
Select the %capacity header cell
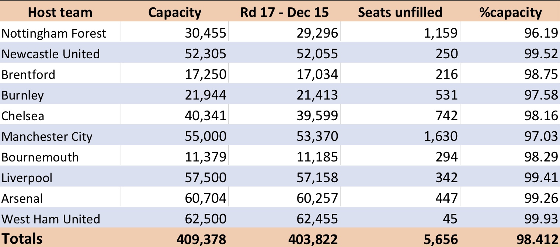510,12
